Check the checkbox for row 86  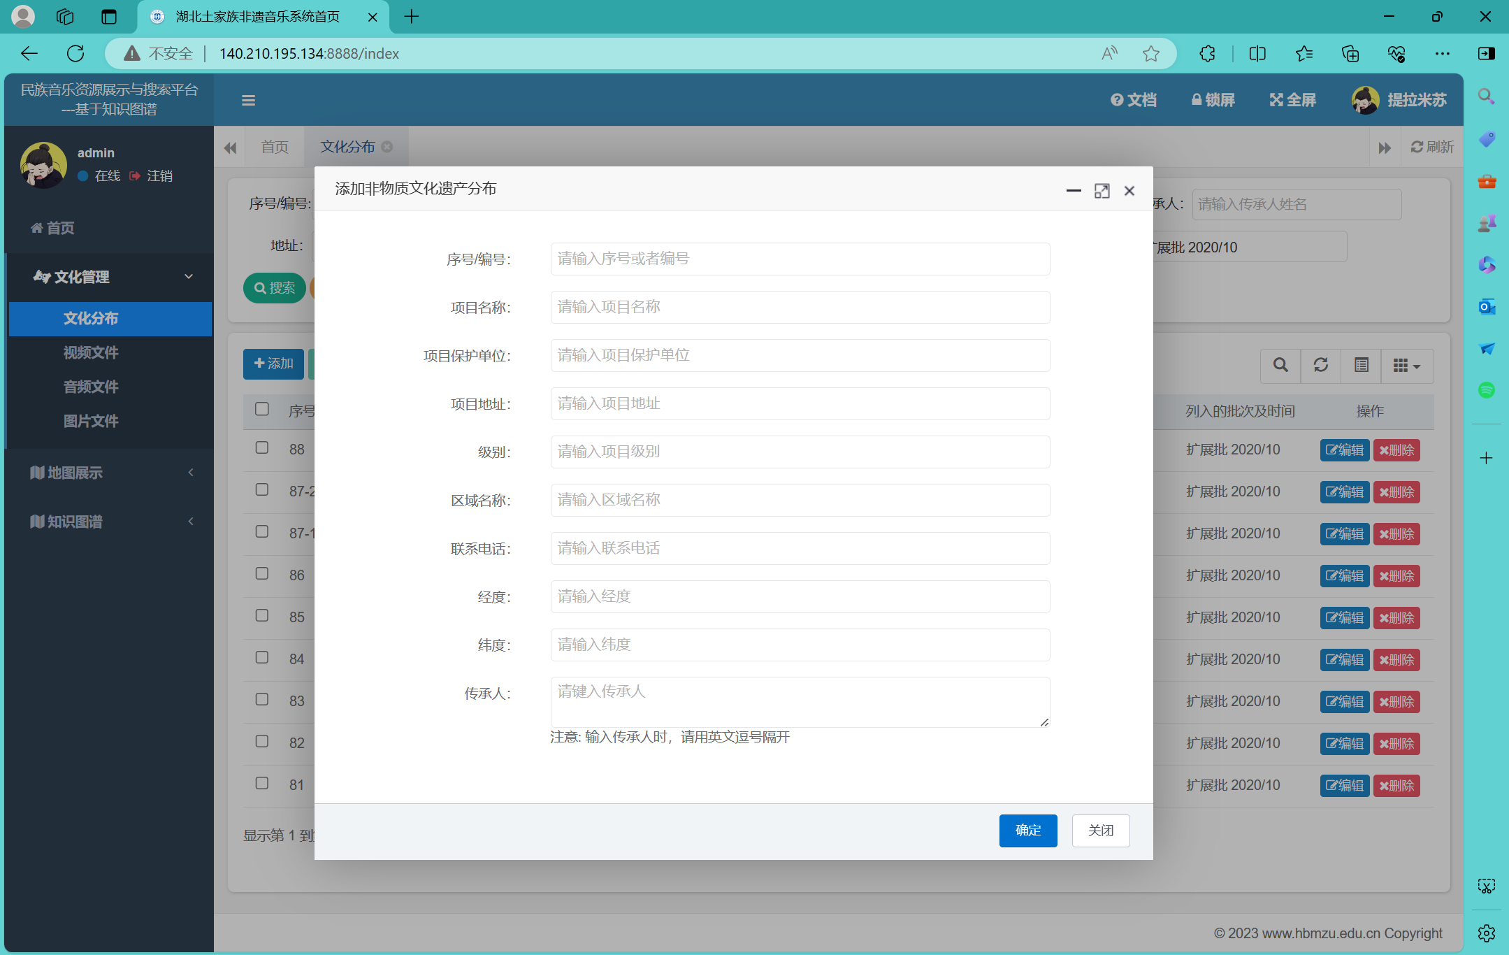coord(262,573)
